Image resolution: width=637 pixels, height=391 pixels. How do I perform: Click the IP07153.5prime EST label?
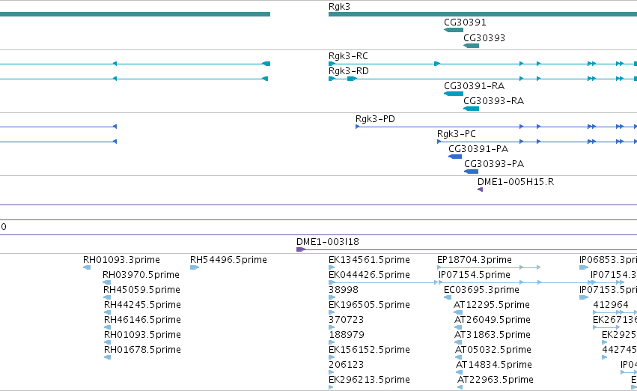pos(608,290)
